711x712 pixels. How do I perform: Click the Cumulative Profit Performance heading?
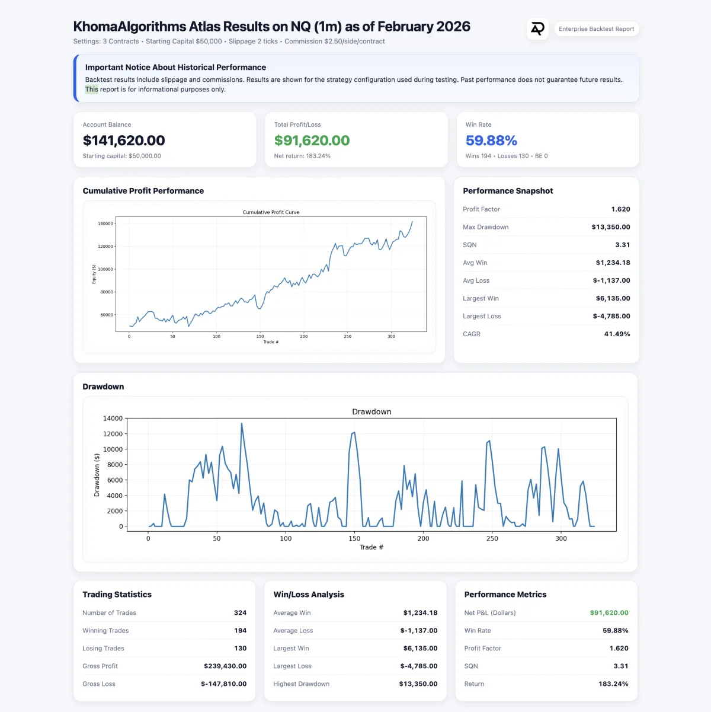pyautogui.click(x=143, y=191)
